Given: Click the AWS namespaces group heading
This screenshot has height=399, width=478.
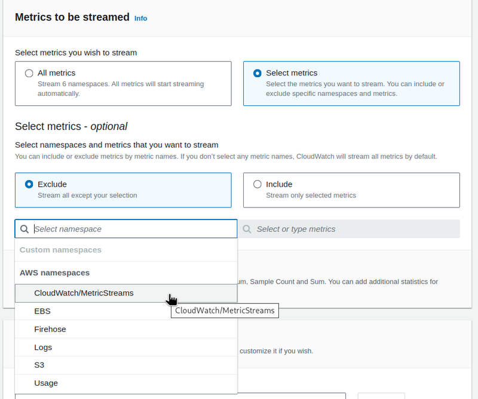Looking at the screenshot, I should (x=54, y=273).
